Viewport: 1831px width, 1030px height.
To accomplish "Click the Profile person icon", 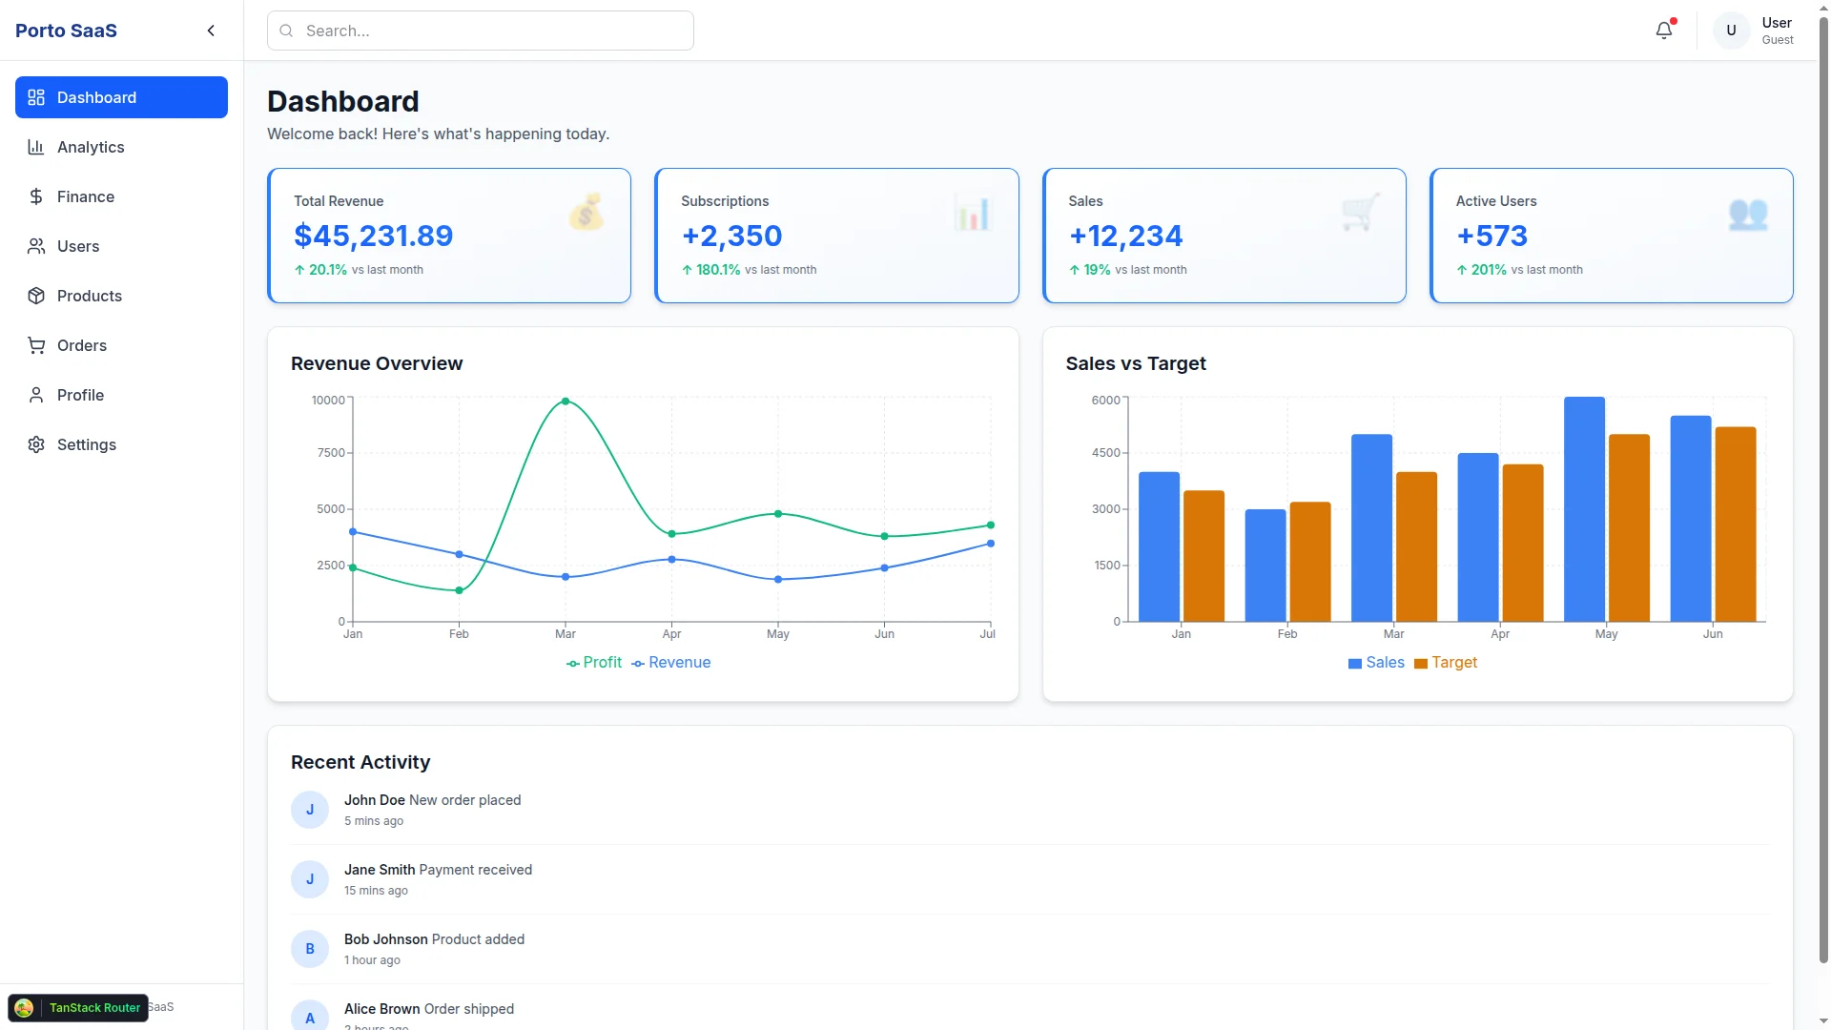I will coord(36,395).
